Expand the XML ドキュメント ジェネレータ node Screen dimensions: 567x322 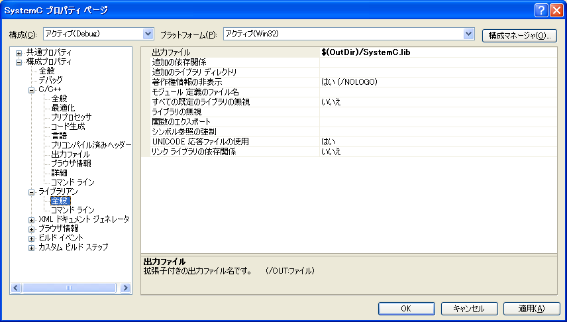click(31, 219)
